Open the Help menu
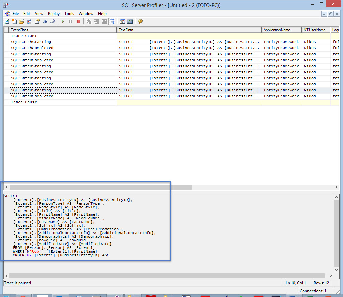This screenshot has height=297, width=343. 102,13
